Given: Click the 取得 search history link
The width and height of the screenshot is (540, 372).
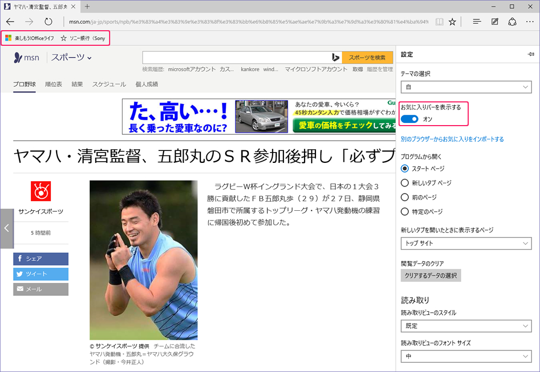Looking at the screenshot, I should pos(357,69).
